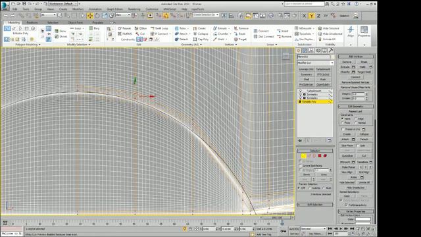This screenshot has width=421, height=237.
Task: Click QSlice tool in ribbon
Action: (141, 28)
